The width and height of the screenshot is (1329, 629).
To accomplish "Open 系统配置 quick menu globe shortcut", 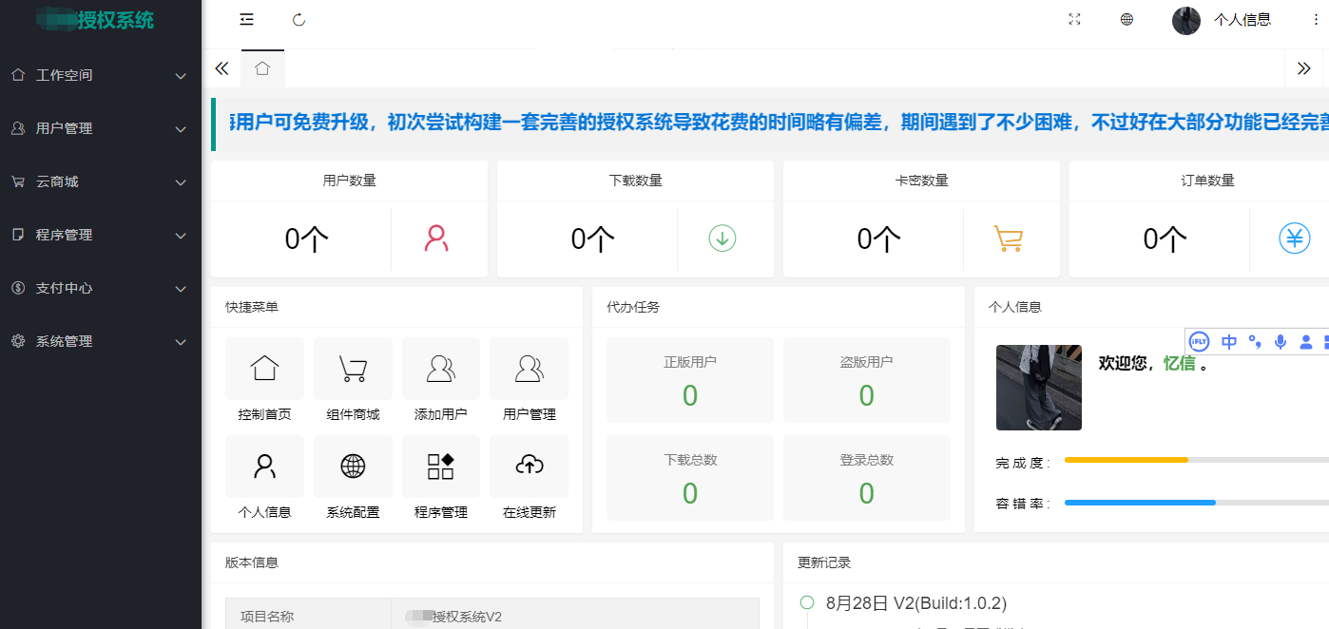I will [353, 478].
